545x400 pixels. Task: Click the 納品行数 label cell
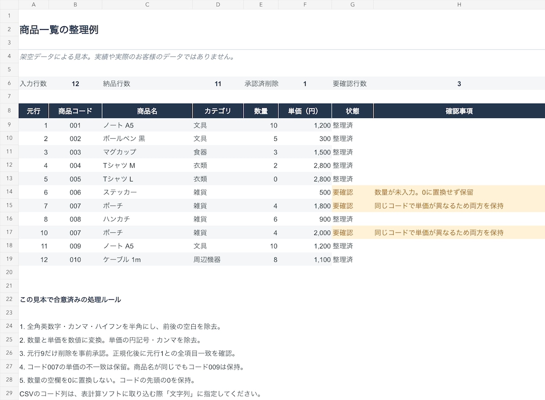click(147, 83)
